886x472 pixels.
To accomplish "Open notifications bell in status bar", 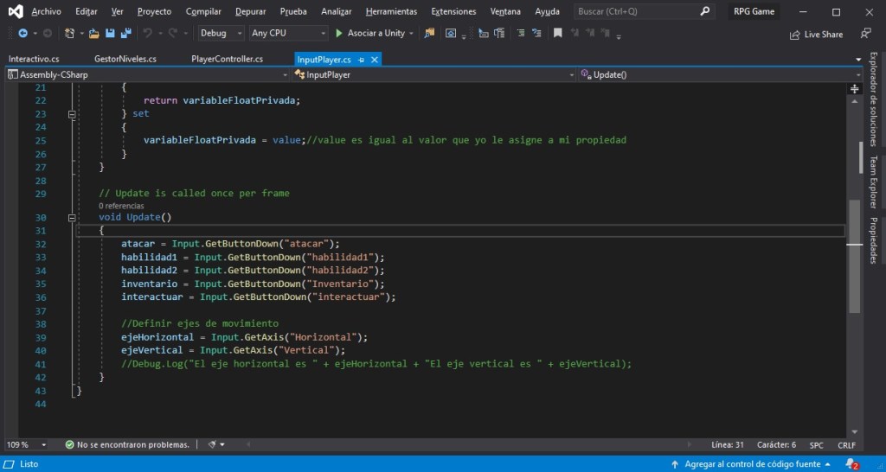I will click(851, 464).
